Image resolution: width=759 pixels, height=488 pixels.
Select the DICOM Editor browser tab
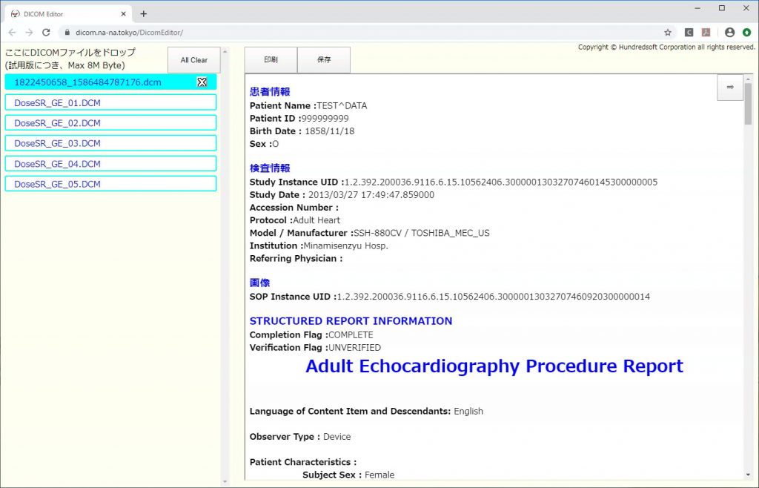pos(67,13)
